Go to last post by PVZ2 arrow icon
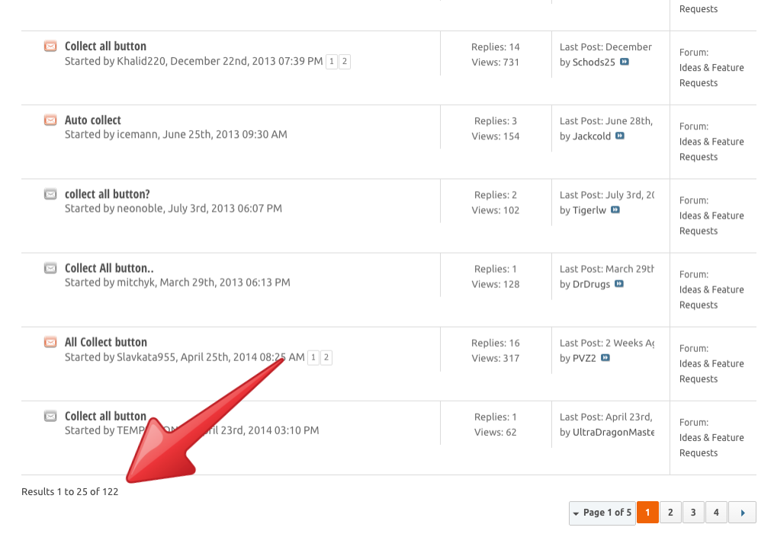 (x=605, y=357)
